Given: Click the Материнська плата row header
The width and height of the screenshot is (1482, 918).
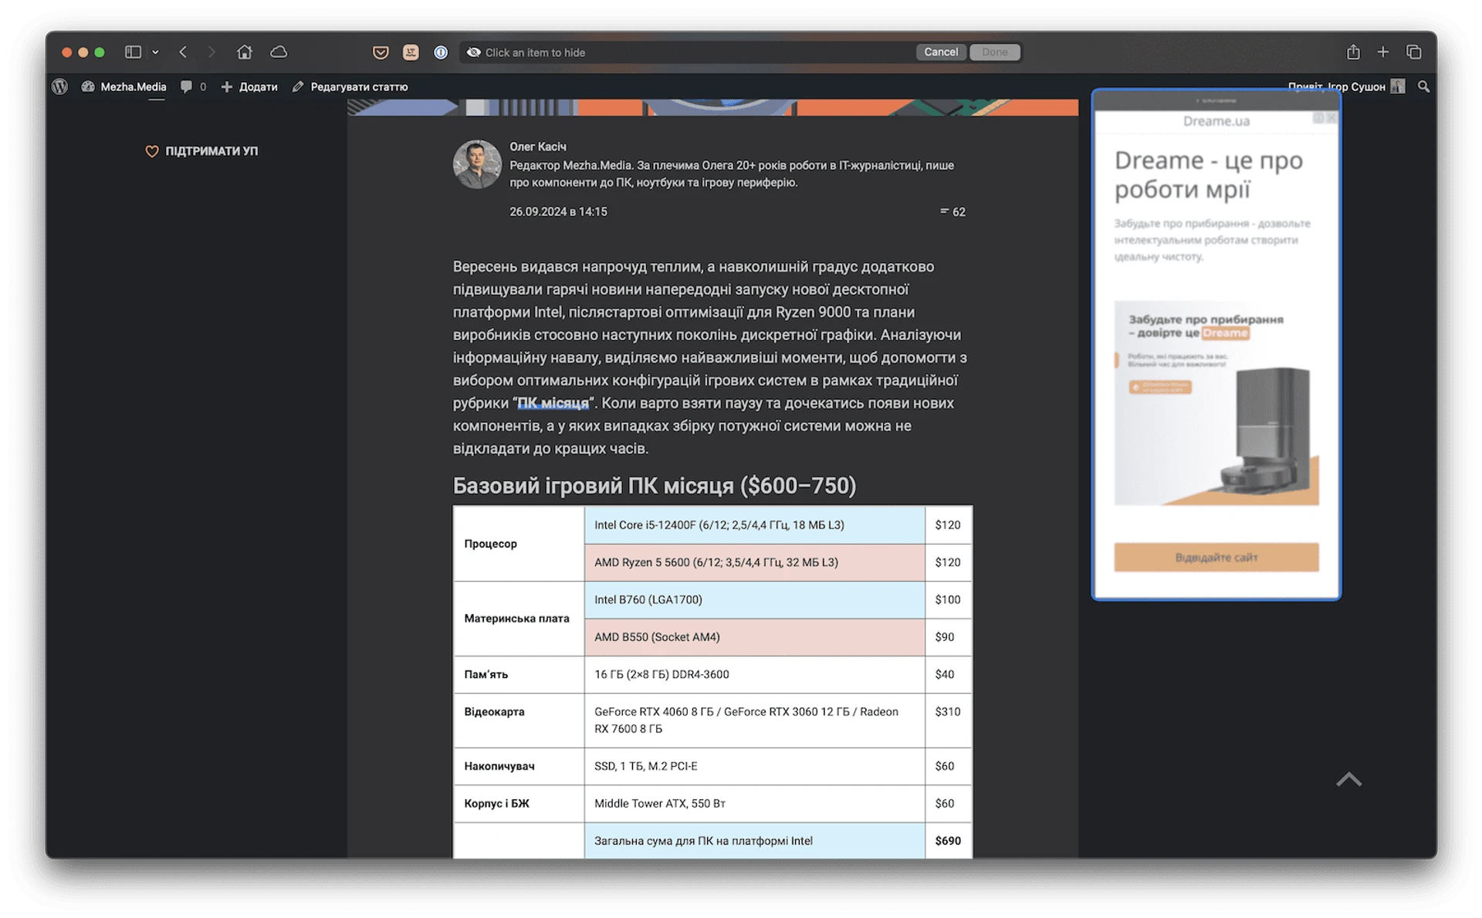Looking at the screenshot, I should 519,619.
